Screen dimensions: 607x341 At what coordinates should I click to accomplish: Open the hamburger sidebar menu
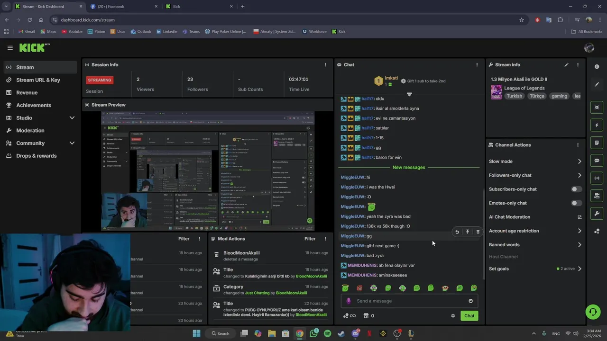point(10,48)
